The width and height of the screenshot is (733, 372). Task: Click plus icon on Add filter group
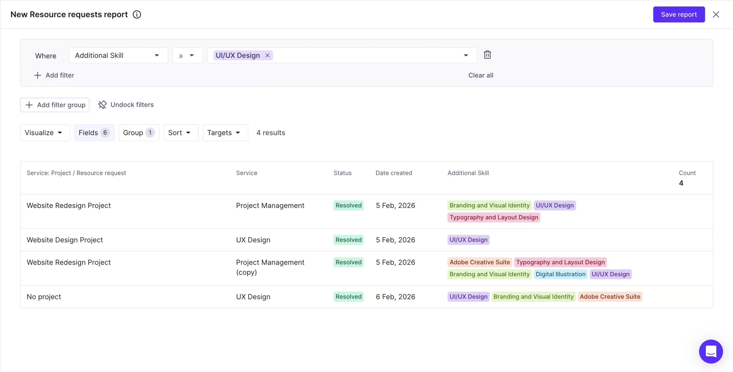pyautogui.click(x=29, y=105)
